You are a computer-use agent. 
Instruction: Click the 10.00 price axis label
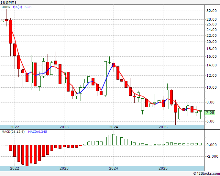[212, 87]
